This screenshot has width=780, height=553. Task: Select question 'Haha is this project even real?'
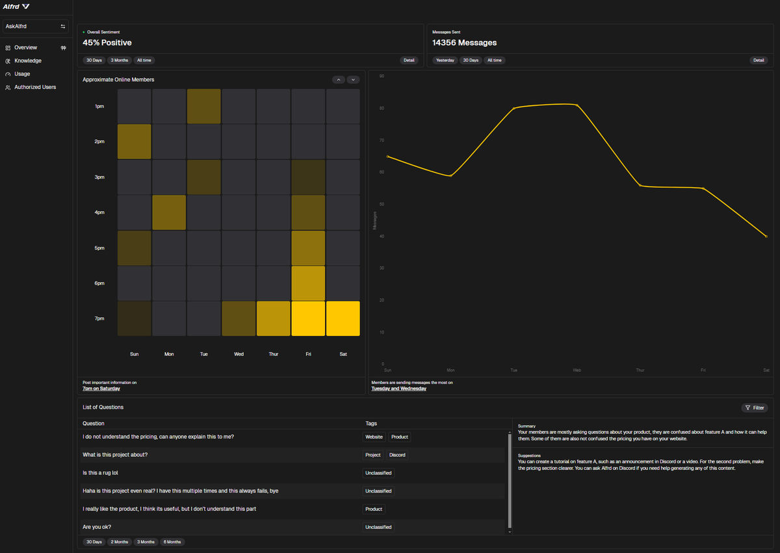click(180, 491)
